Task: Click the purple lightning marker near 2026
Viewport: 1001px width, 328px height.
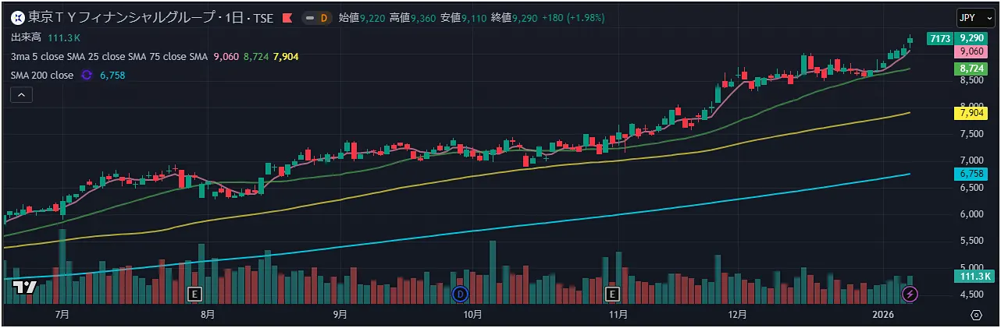Action: (x=910, y=294)
